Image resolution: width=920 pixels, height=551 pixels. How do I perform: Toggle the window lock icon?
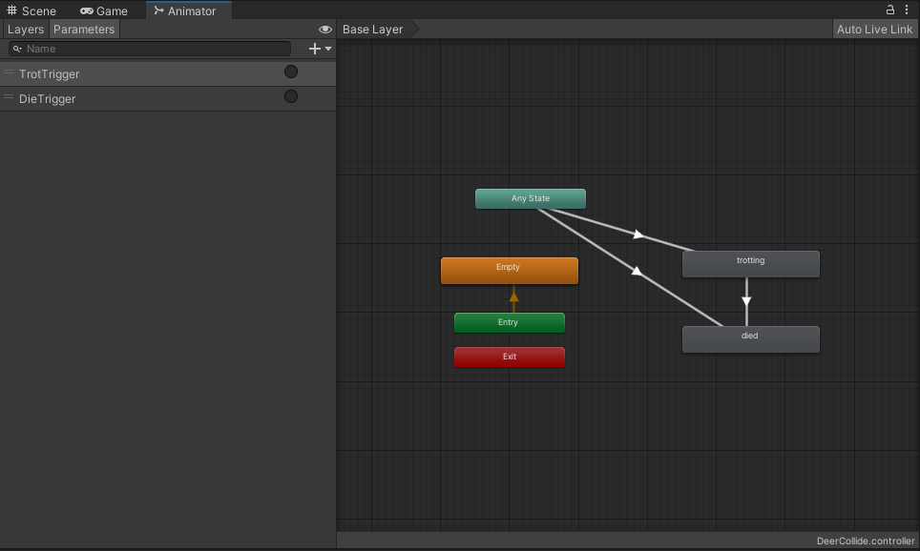(x=890, y=10)
